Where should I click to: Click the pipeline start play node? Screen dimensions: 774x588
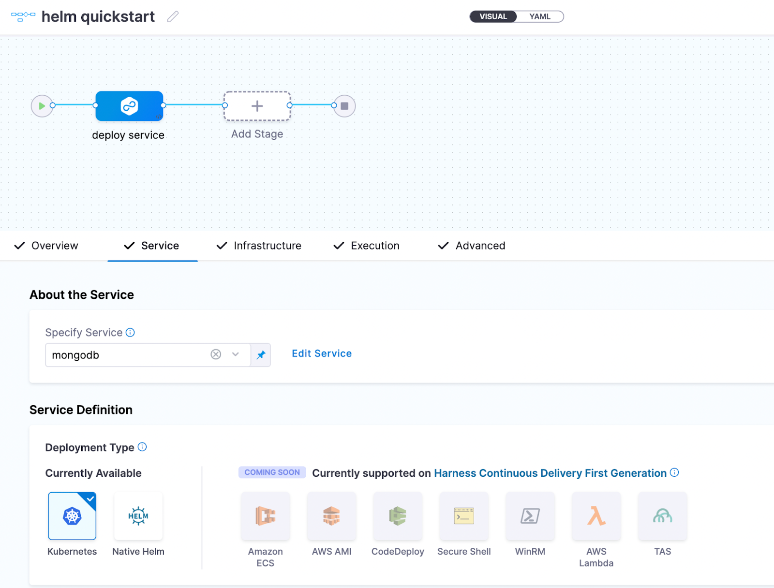(42, 106)
